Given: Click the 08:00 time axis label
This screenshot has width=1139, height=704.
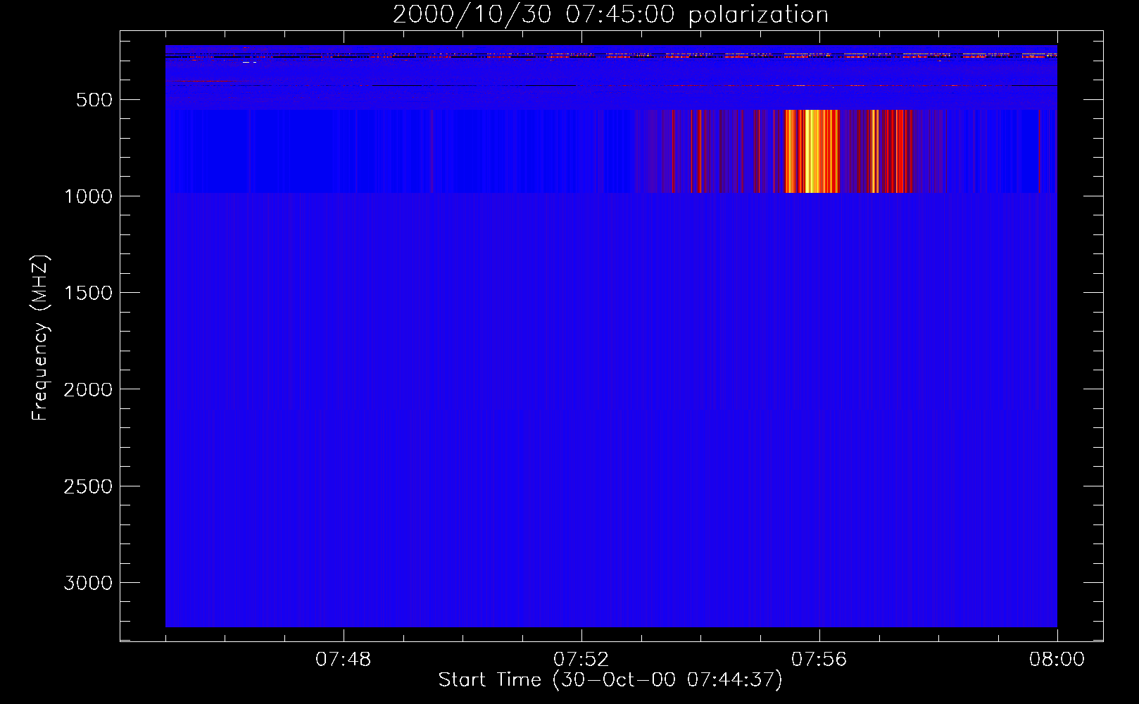Looking at the screenshot, I should coord(1057,660).
